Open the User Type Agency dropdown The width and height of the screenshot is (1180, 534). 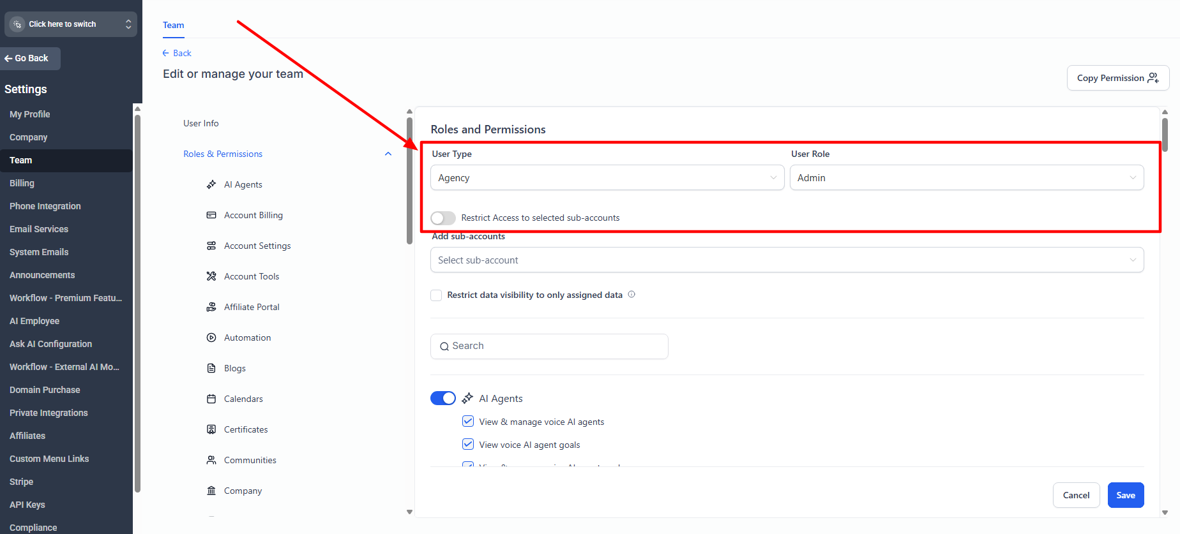pyautogui.click(x=607, y=177)
